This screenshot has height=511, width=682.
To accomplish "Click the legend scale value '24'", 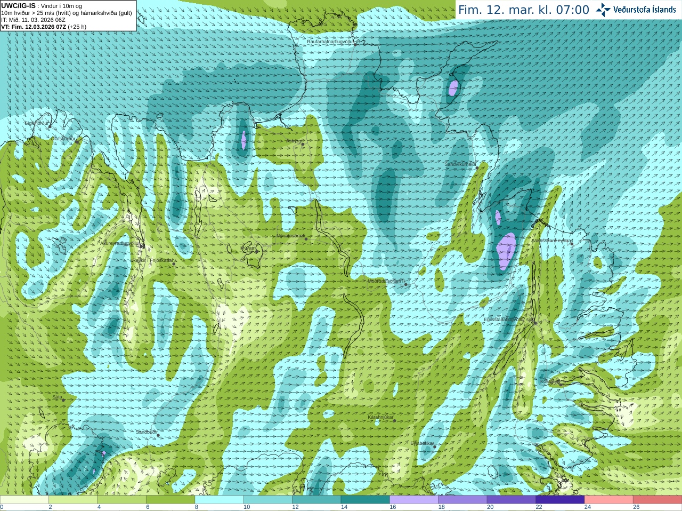I will tap(588, 507).
